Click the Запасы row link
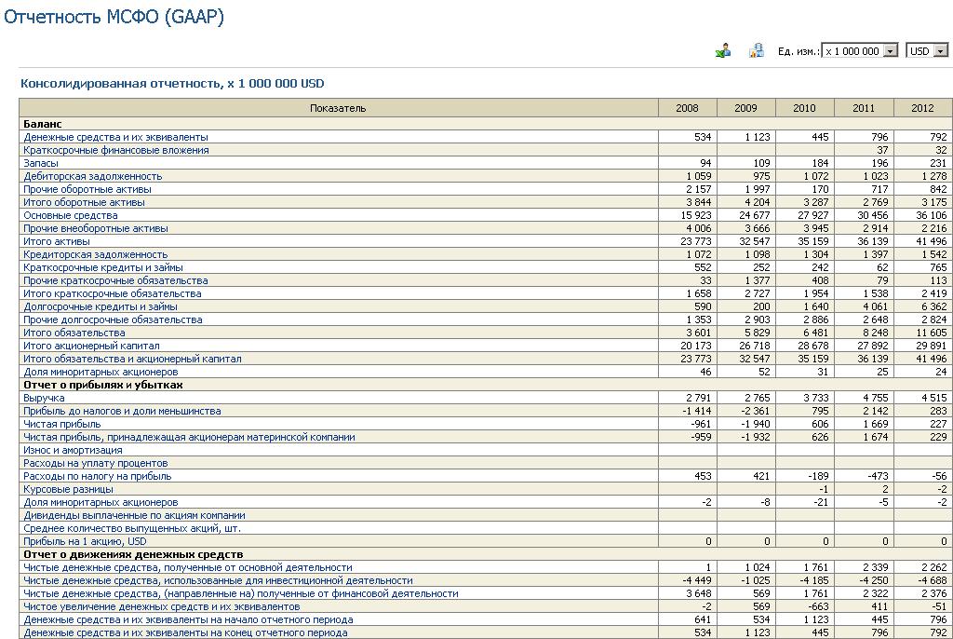This screenshot has height=639, width=953. (x=41, y=163)
